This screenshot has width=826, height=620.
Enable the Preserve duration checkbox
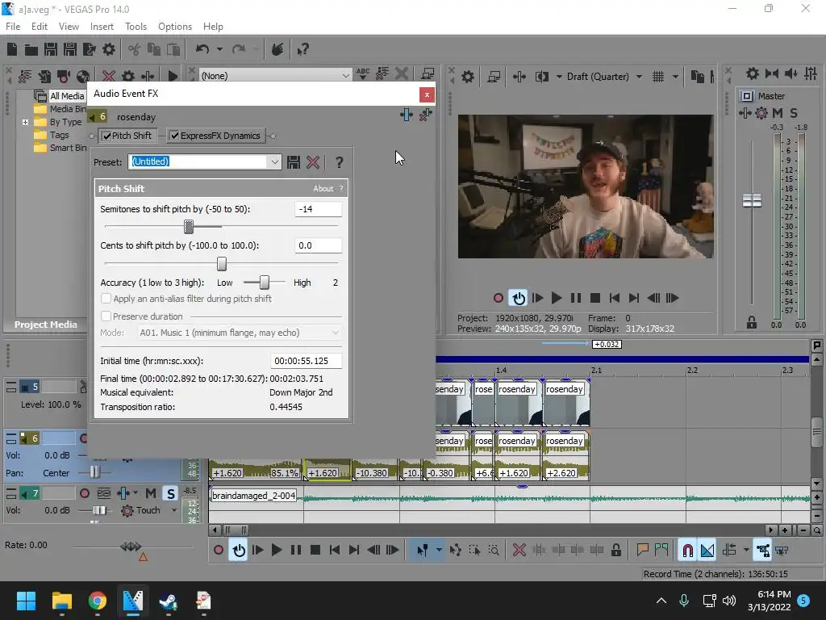106,316
